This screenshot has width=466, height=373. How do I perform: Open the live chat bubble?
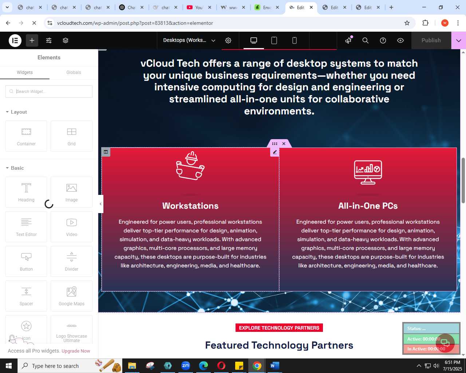(x=445, y=343)
